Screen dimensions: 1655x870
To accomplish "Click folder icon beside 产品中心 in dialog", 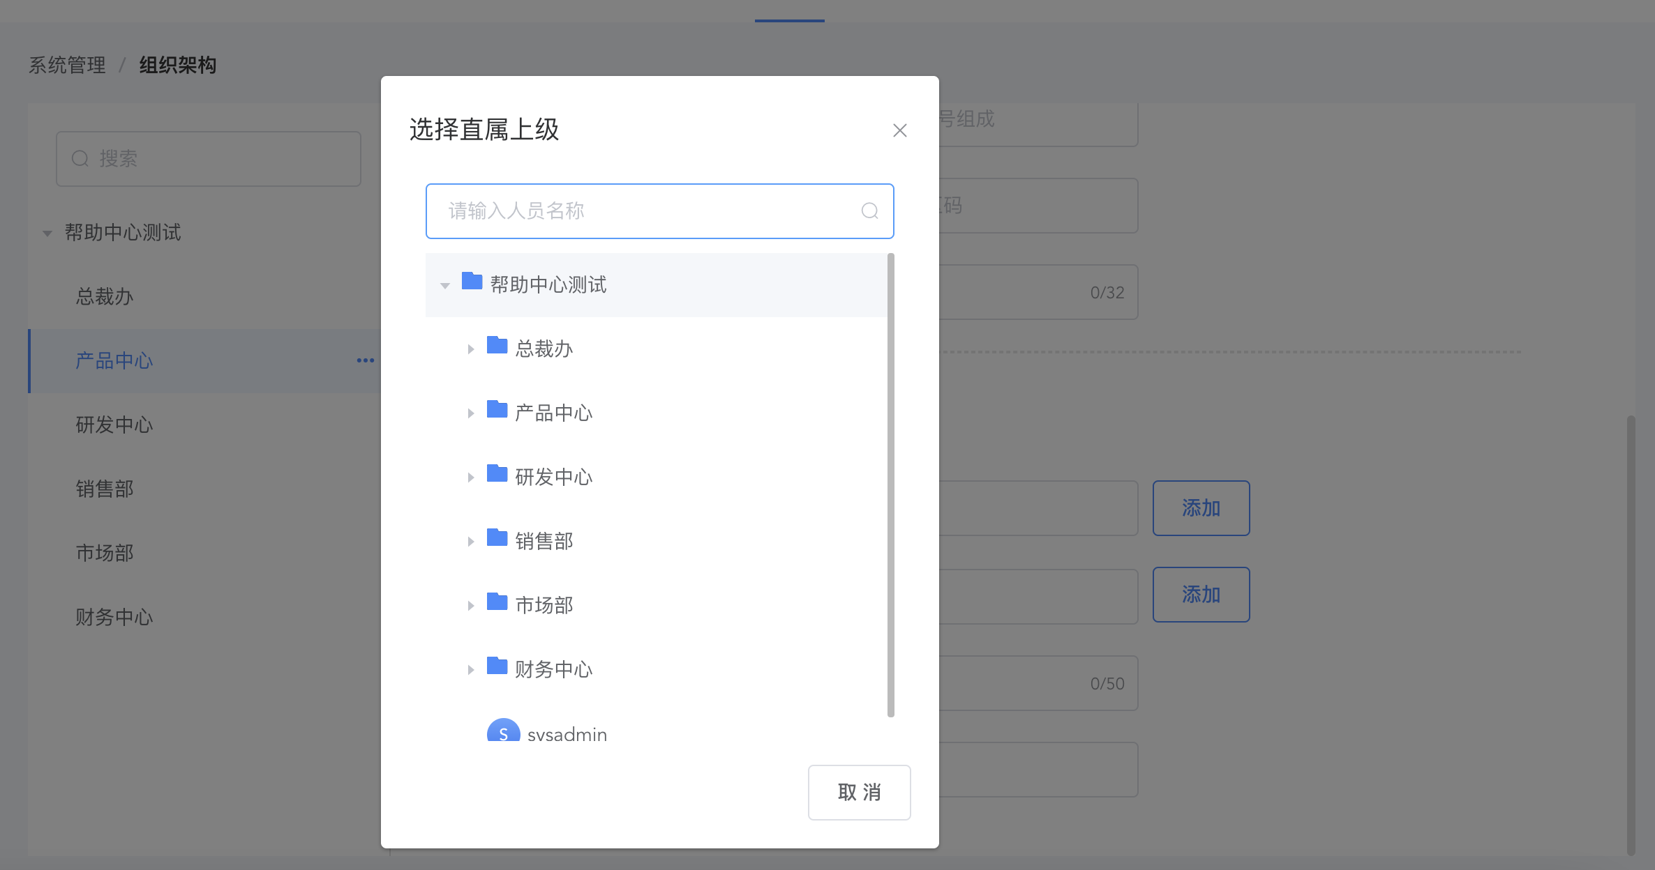I will 497,409.
